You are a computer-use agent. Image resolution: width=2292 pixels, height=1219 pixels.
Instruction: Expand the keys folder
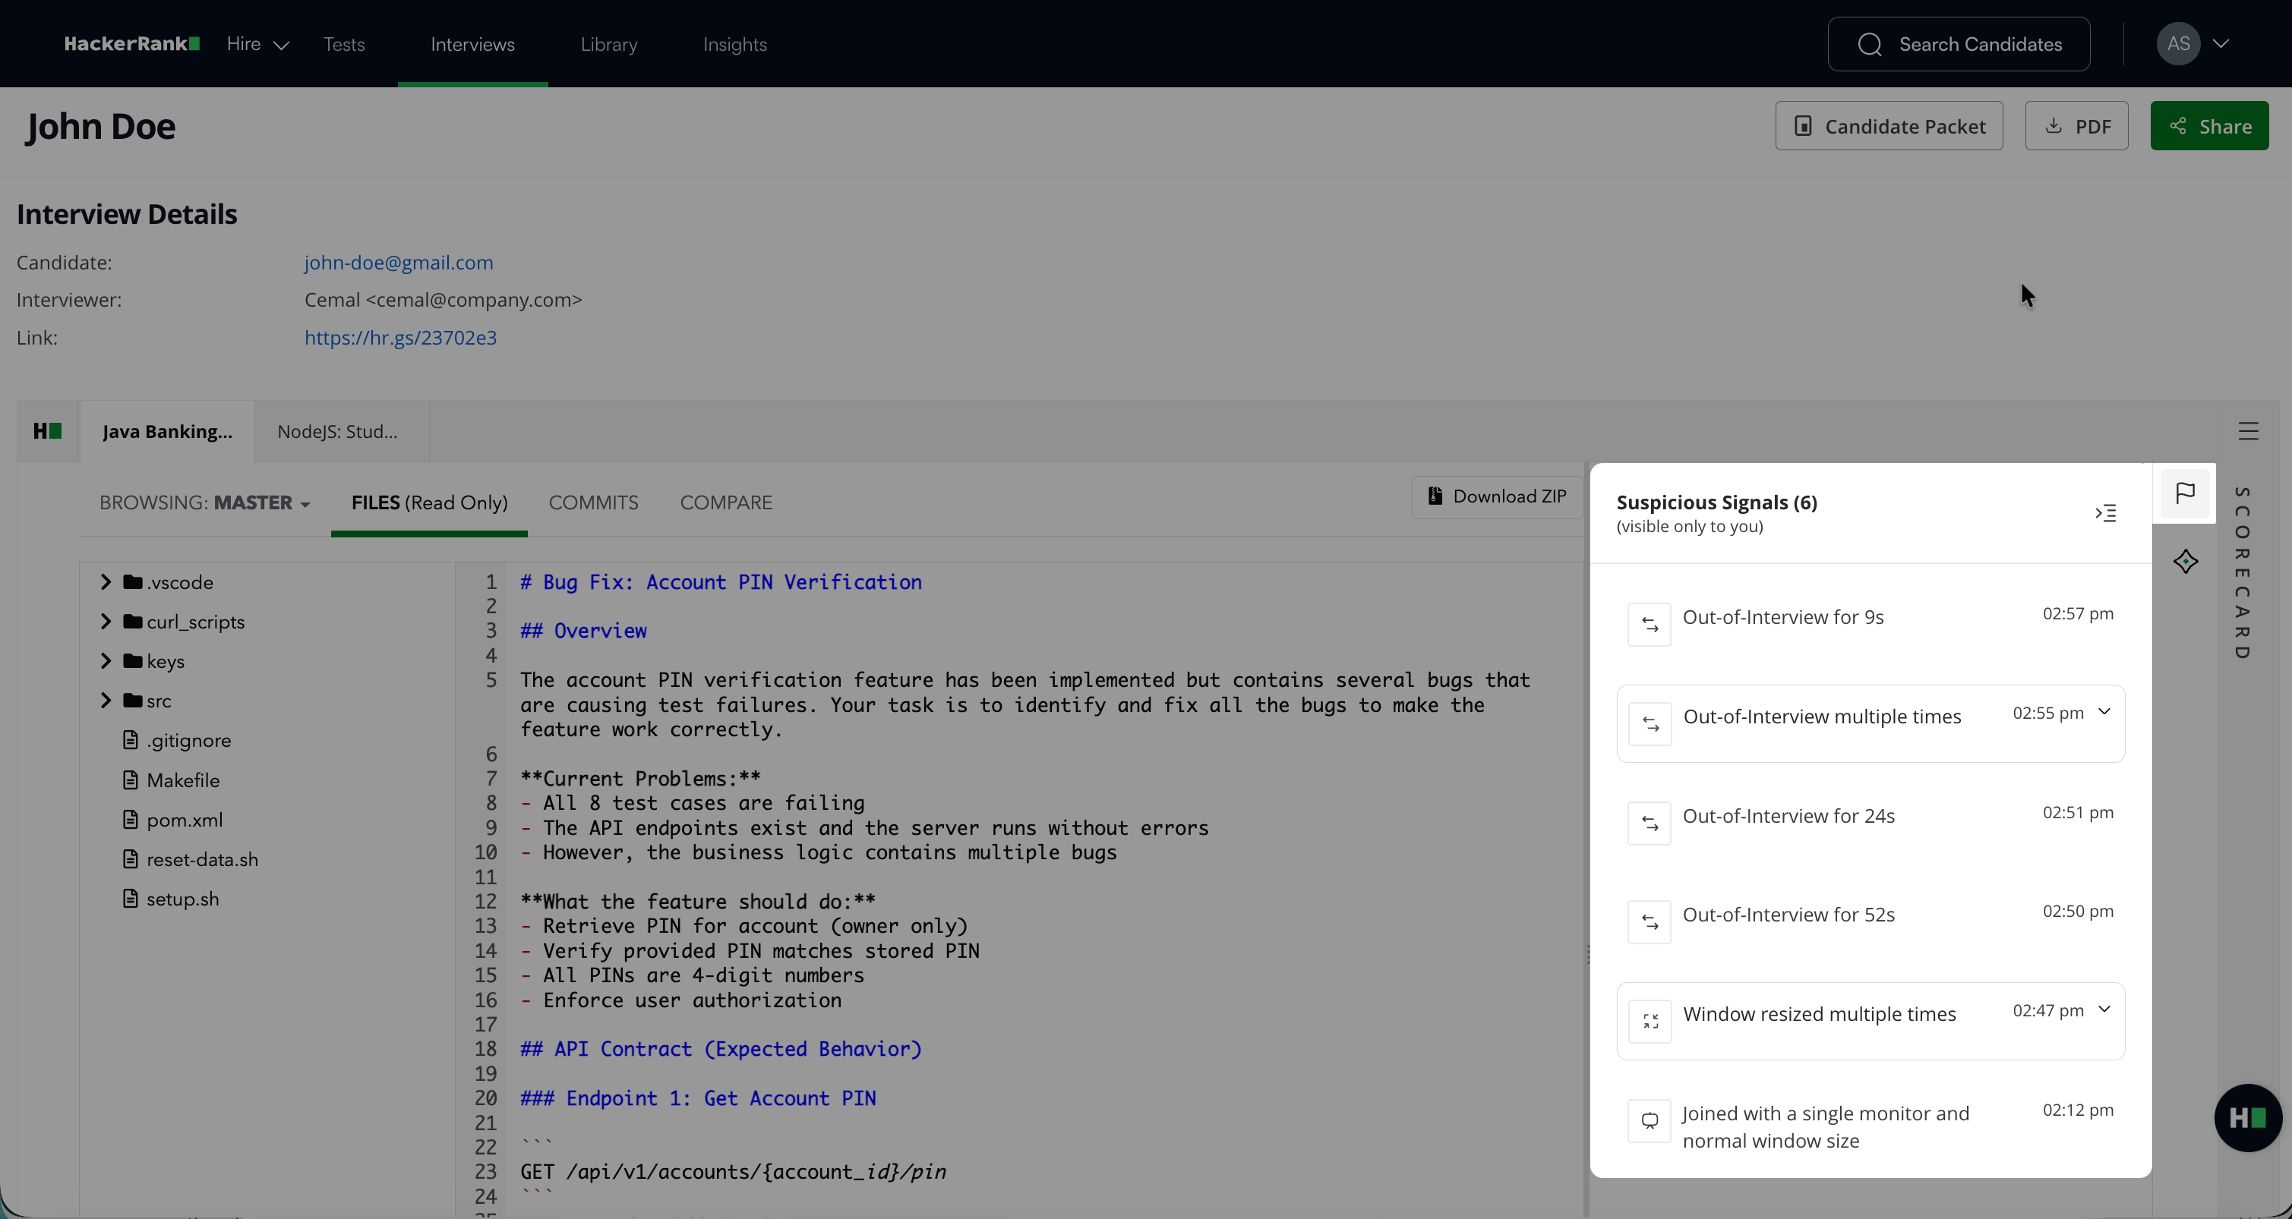(x=106, y=660)
